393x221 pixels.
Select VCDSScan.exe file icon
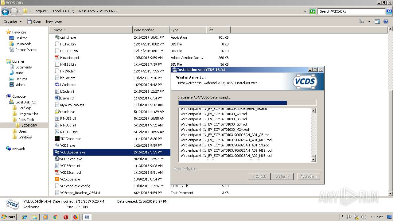(57, 159)
